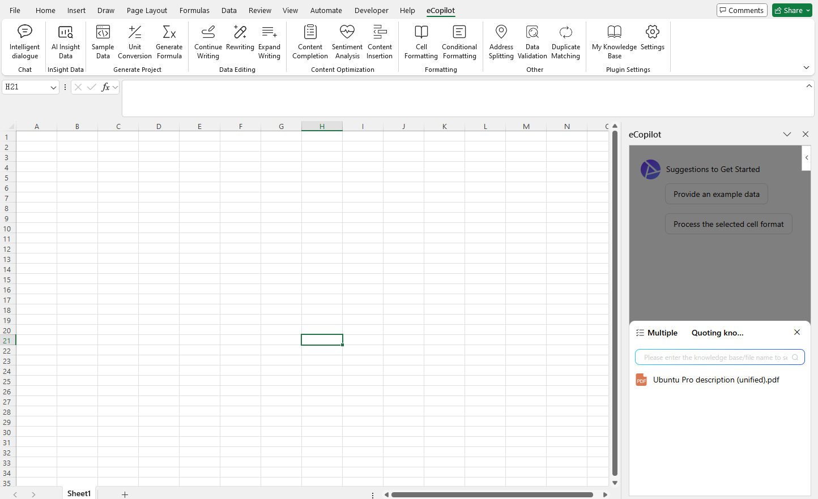Click the knowledge base search field
The image size is (818, 499).
715,358
